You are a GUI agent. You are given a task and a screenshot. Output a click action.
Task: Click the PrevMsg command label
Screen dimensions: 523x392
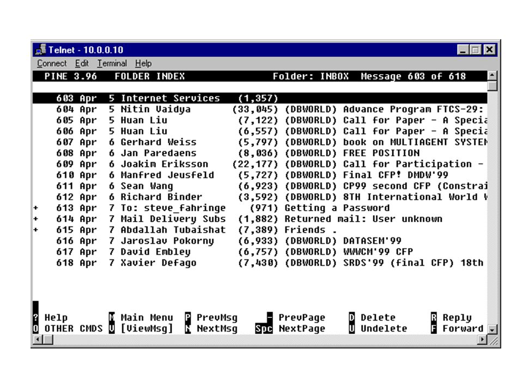[x=217, y=317]
